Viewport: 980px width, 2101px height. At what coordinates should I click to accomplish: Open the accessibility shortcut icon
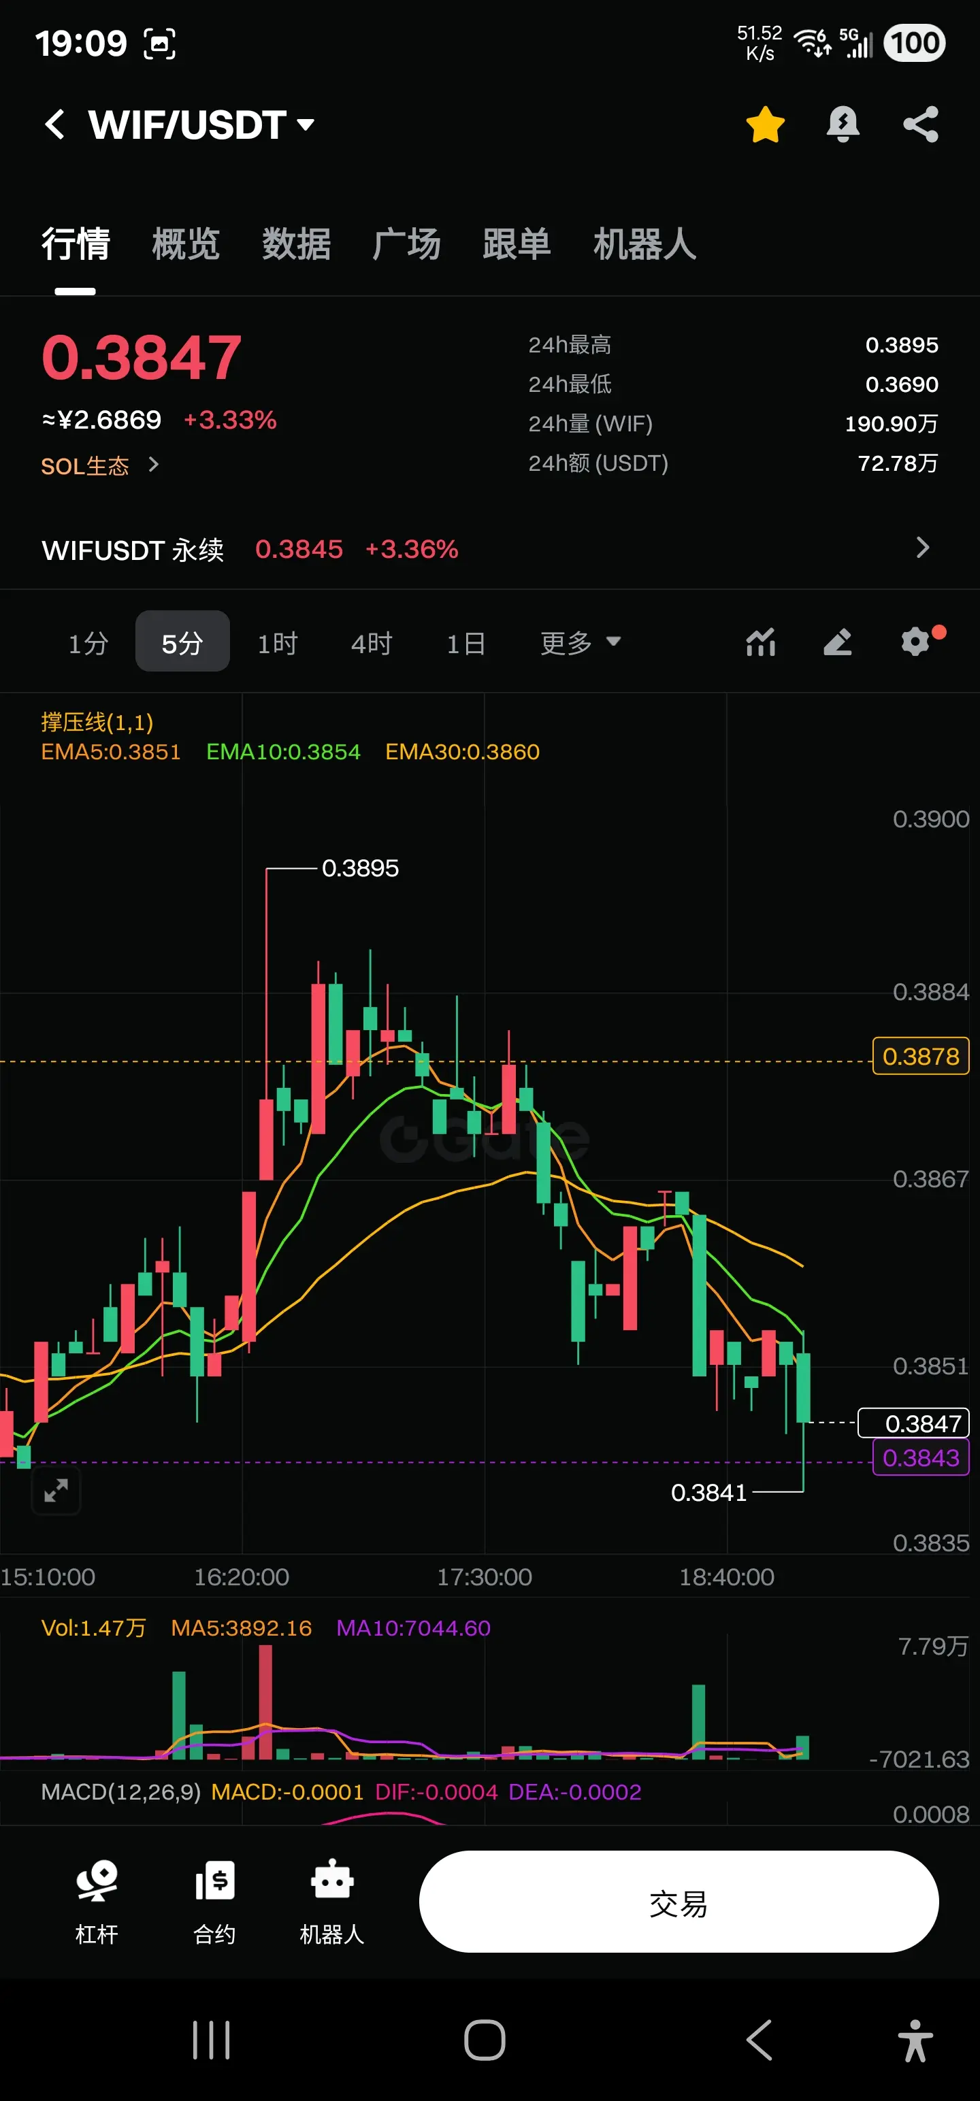915,2040
